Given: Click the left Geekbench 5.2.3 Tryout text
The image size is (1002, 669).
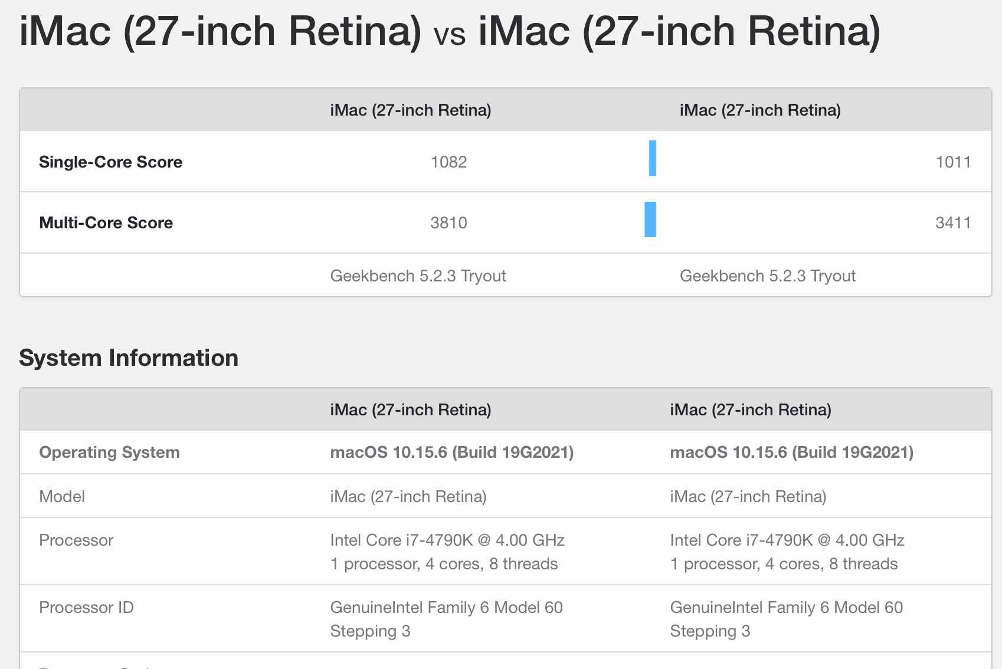Looking at the screenshot, I should coord(418,276).
